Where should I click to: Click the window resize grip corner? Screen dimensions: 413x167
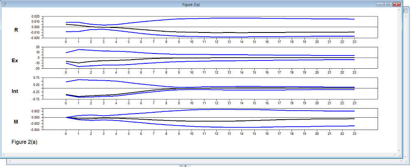pos(399,154)
